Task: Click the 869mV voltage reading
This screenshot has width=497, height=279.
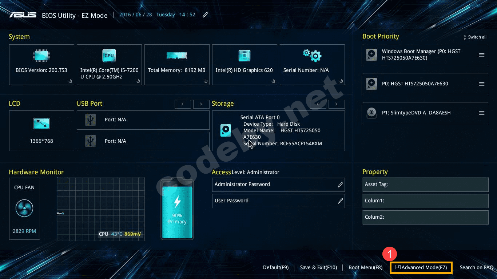Action: pos(133,234)
